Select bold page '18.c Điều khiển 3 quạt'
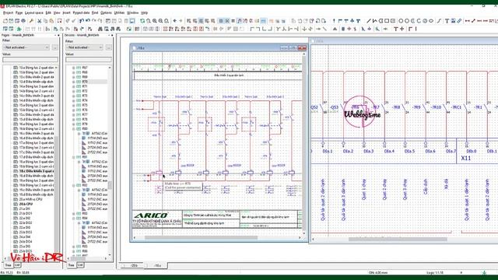Viewport: 498px width, 280px height. tap(37, 171)
